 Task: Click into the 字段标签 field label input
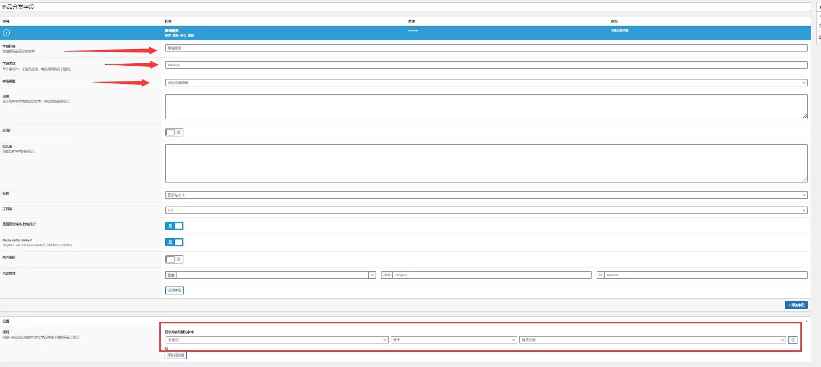pyautogui.click(x=486, y=48)
